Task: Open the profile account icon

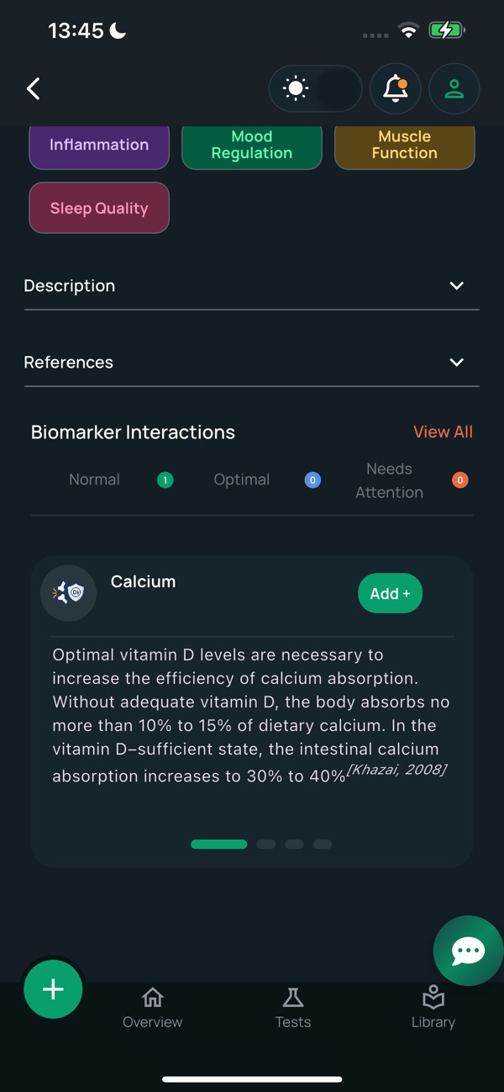Action: tap(454, 88)
